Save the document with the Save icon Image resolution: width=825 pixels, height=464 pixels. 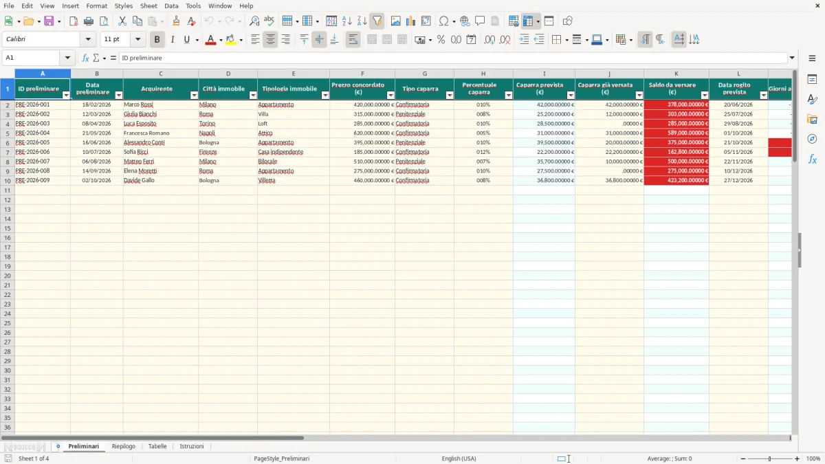(x=49, y=21)
